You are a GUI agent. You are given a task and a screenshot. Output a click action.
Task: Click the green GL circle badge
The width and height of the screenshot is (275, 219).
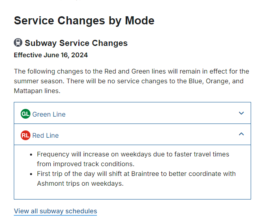coord(26,114)
